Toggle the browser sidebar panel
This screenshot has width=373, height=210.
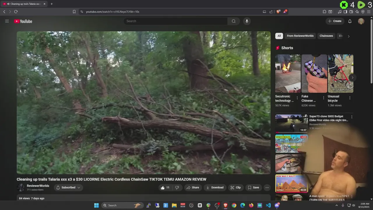click(345, 12)
